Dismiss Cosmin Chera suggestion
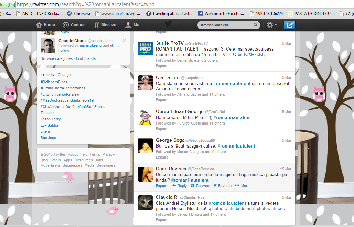The height and width of the screenshot is (227, 354). click(x=124, y=40)
